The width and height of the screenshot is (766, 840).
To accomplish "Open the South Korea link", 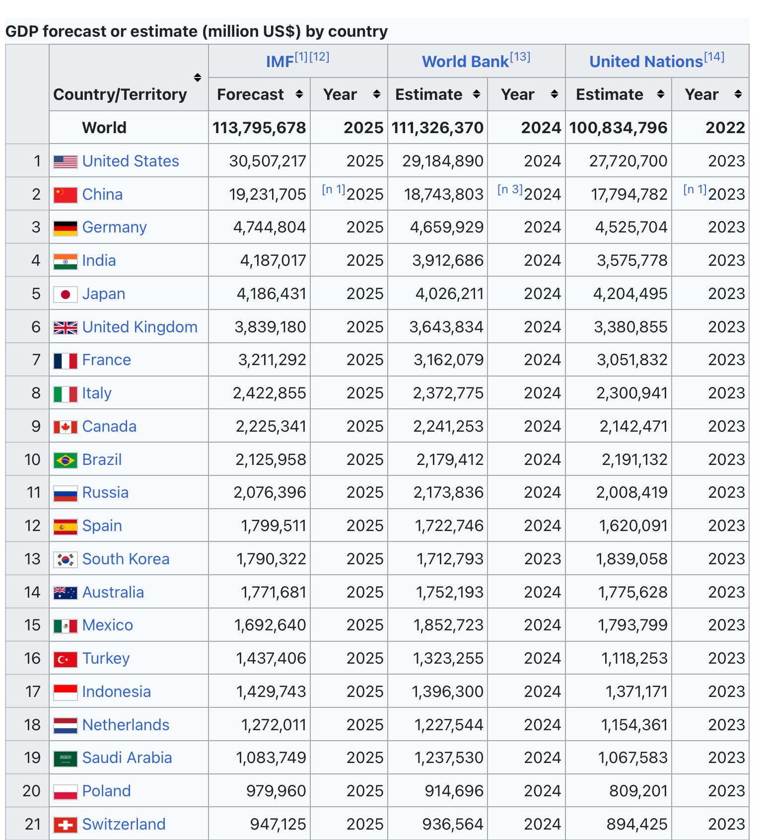I will point(126,559).
